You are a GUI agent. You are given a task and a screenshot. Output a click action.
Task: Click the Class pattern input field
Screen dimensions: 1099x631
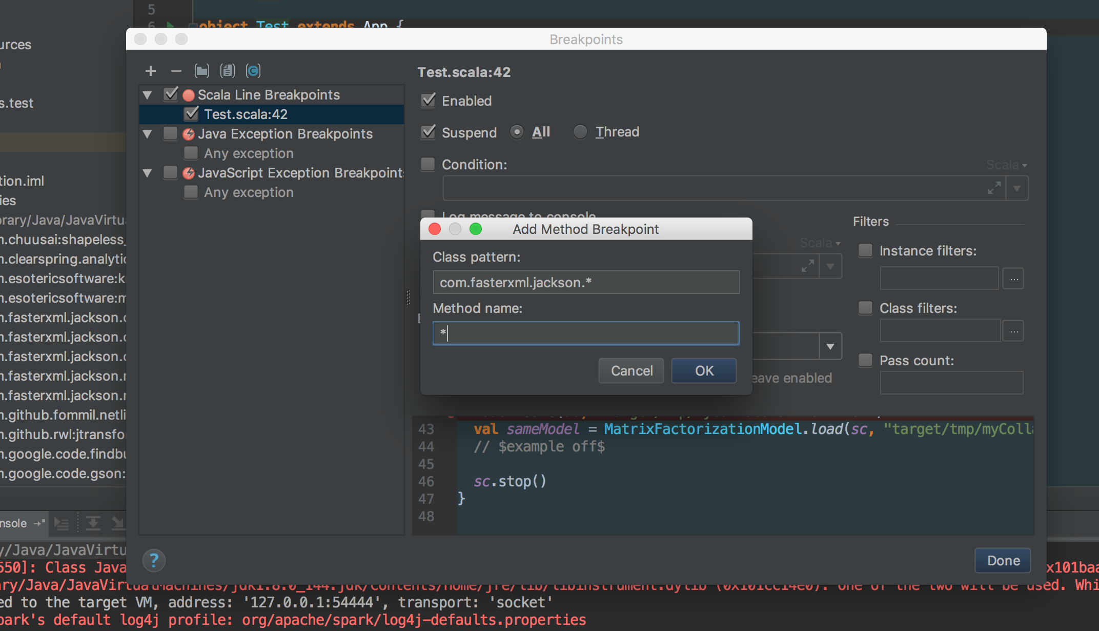[x=585, y=282]
